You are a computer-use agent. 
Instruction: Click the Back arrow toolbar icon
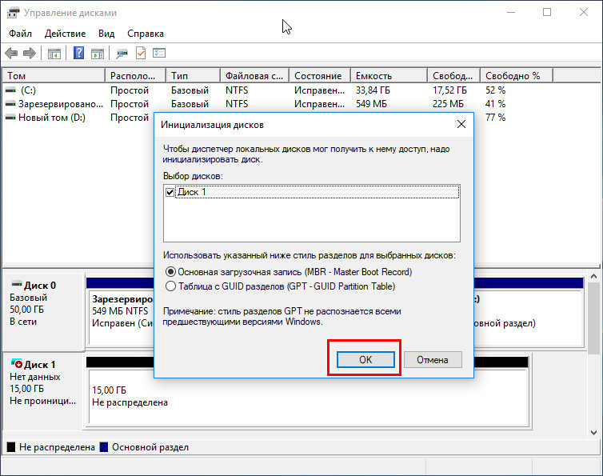pos(11,53)
